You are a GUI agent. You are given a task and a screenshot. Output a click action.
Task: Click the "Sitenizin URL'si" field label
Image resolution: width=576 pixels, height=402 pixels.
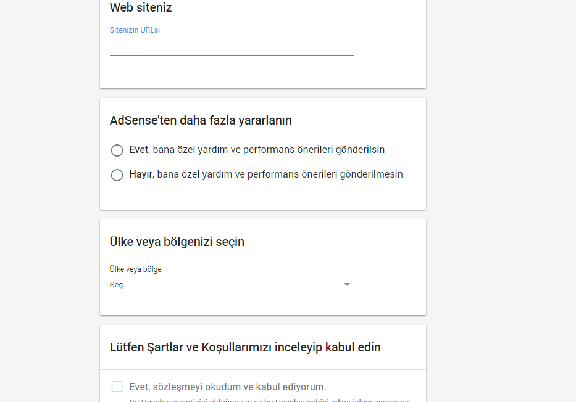pos(135,30)
